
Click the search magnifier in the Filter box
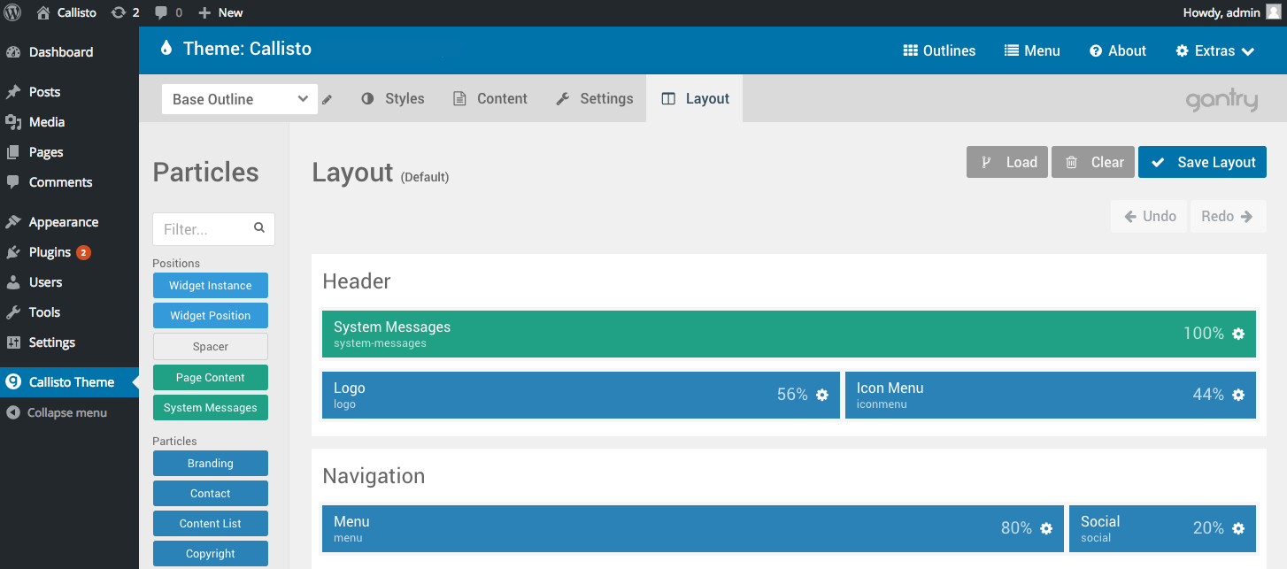coord(258,228)
